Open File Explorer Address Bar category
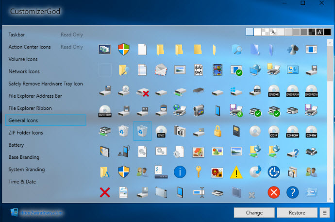This screenshot has width=335, height=222. [35, 96]
